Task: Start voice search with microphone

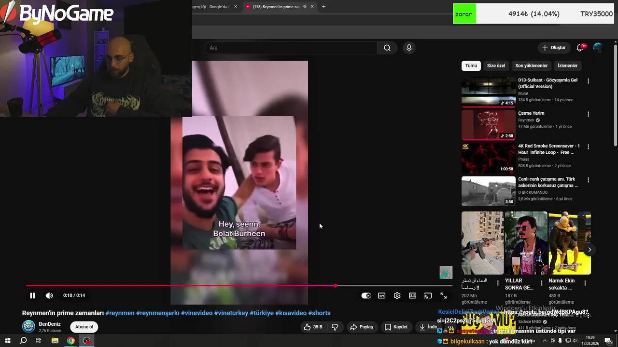Action: pyautogui.click(x=409, y=48)
